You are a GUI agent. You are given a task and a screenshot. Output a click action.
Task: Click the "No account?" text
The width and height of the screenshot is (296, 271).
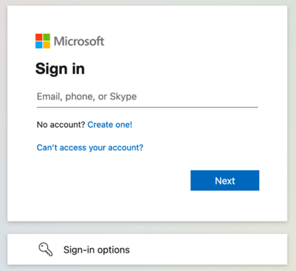tap(61, 125)
